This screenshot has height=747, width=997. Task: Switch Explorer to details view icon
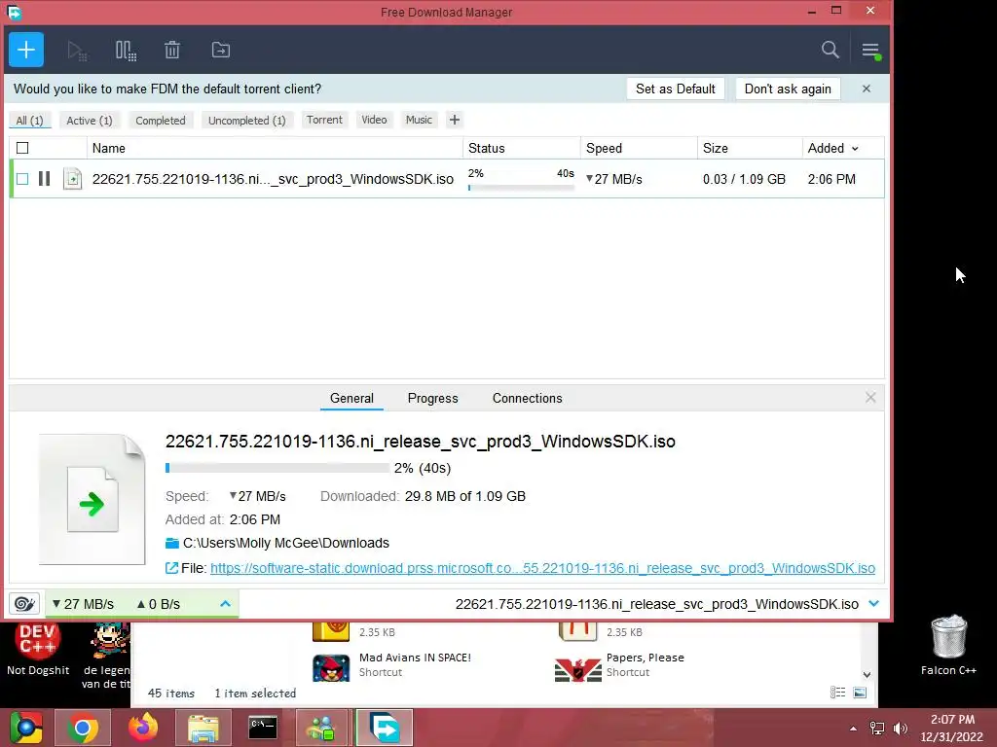(837, 693)
